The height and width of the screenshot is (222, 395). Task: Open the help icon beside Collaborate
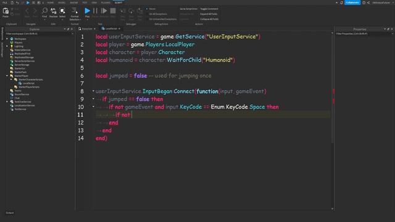[364, 2]
